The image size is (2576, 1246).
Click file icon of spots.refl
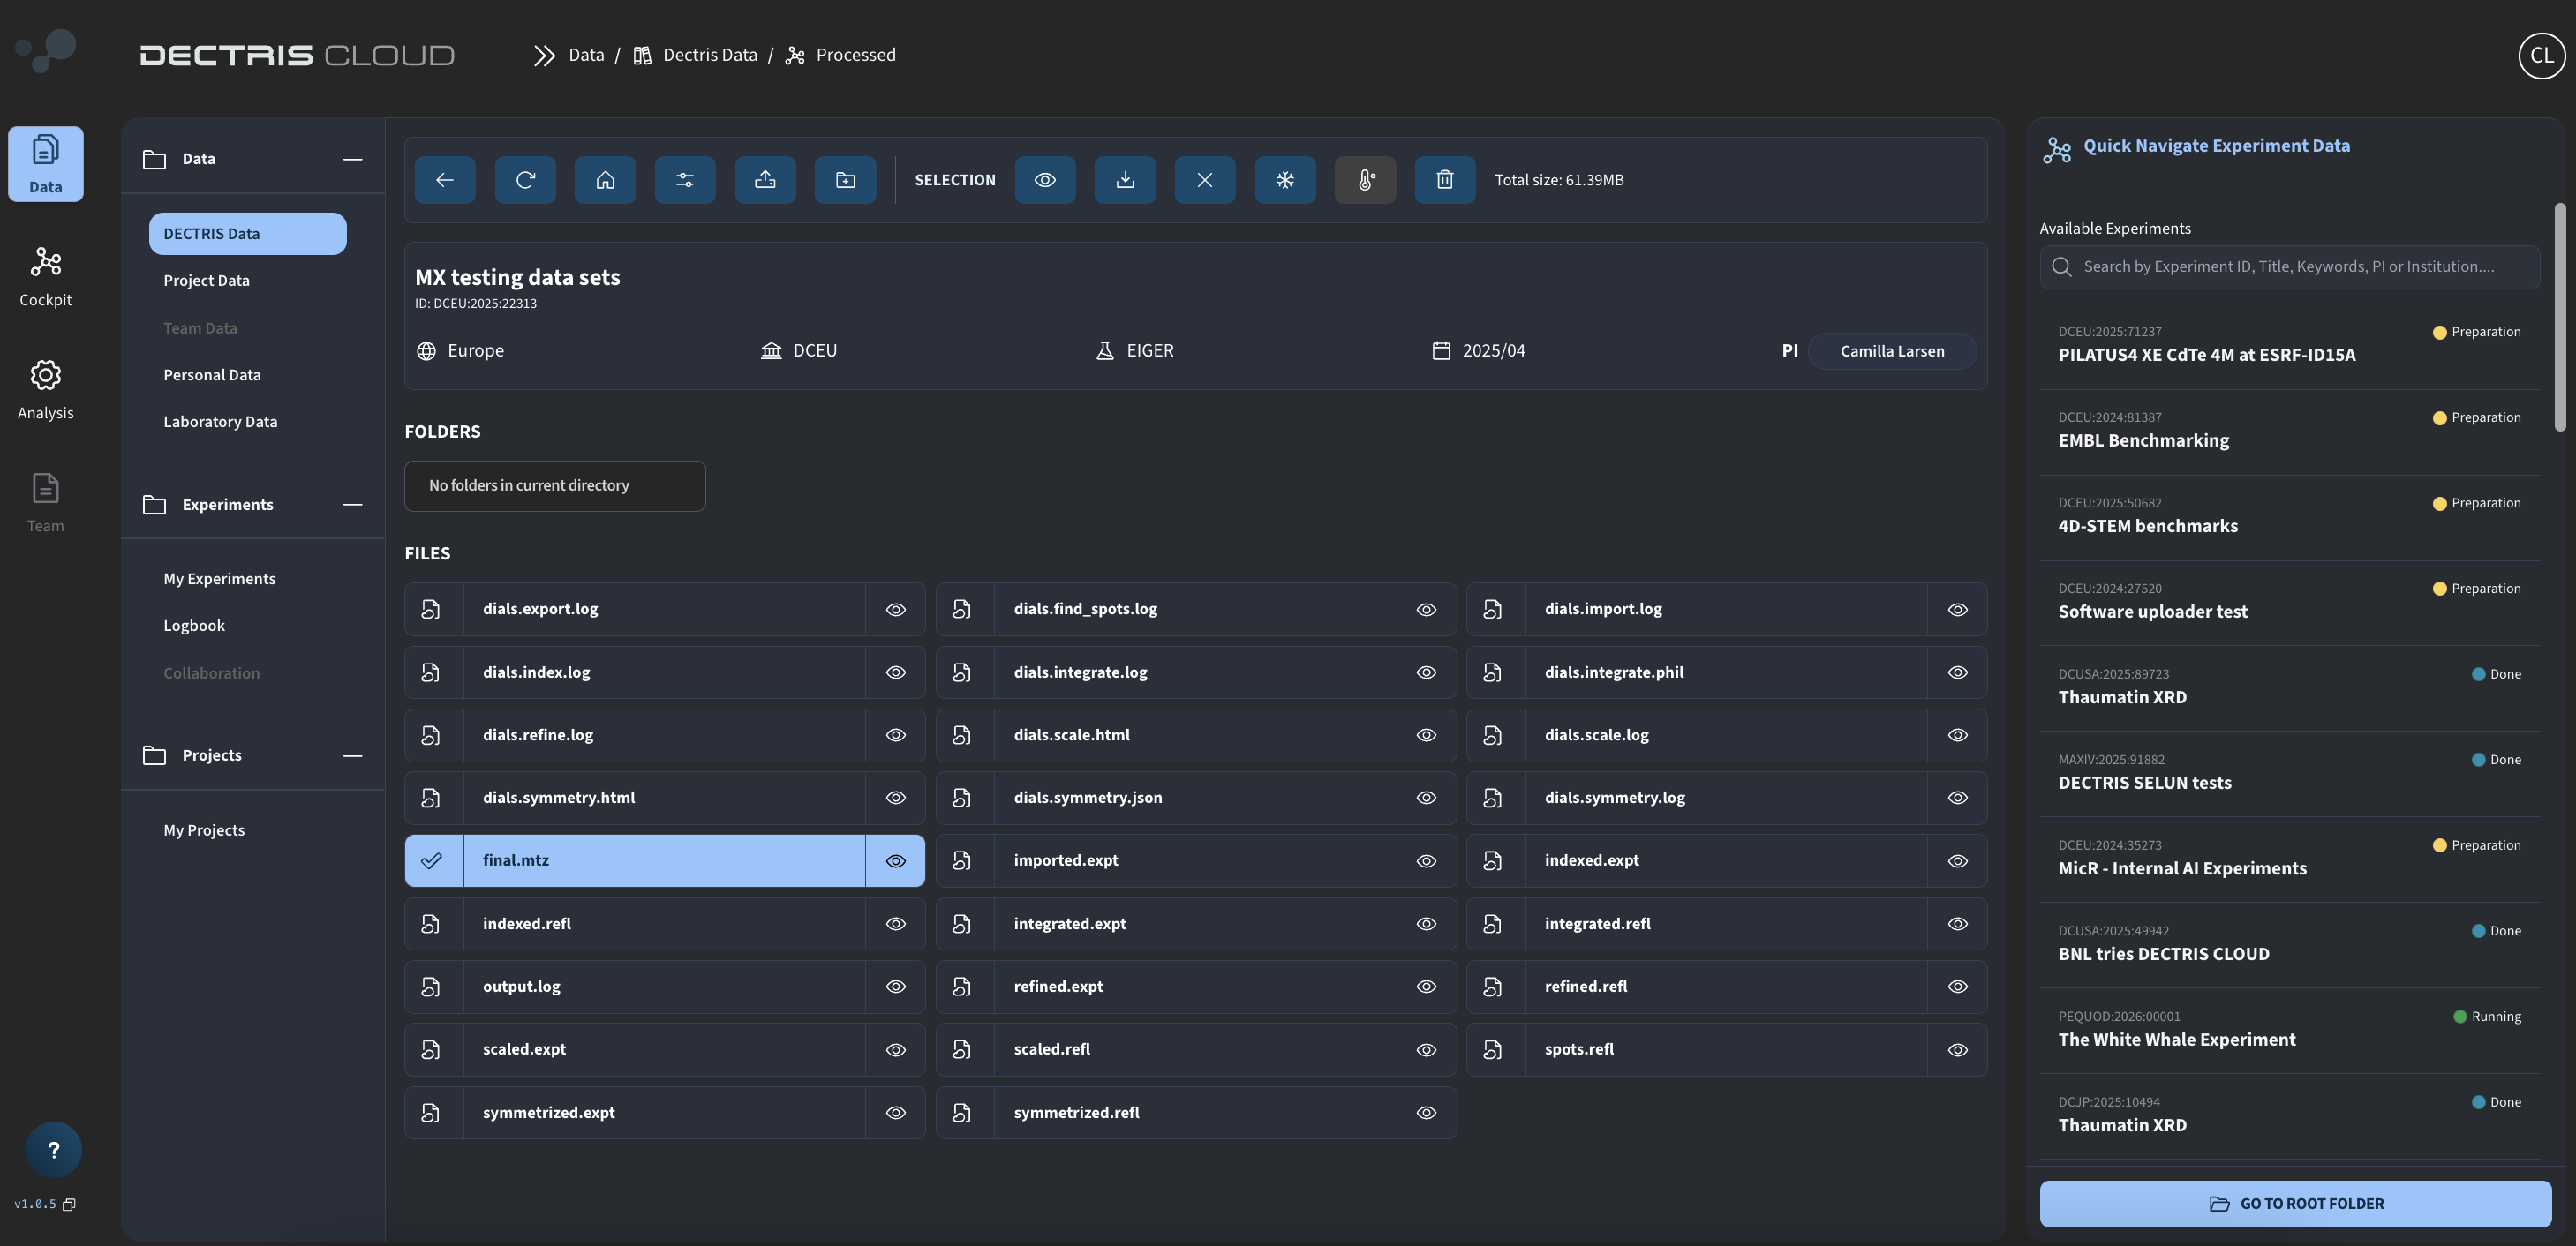click(x=1493, y=1049)
